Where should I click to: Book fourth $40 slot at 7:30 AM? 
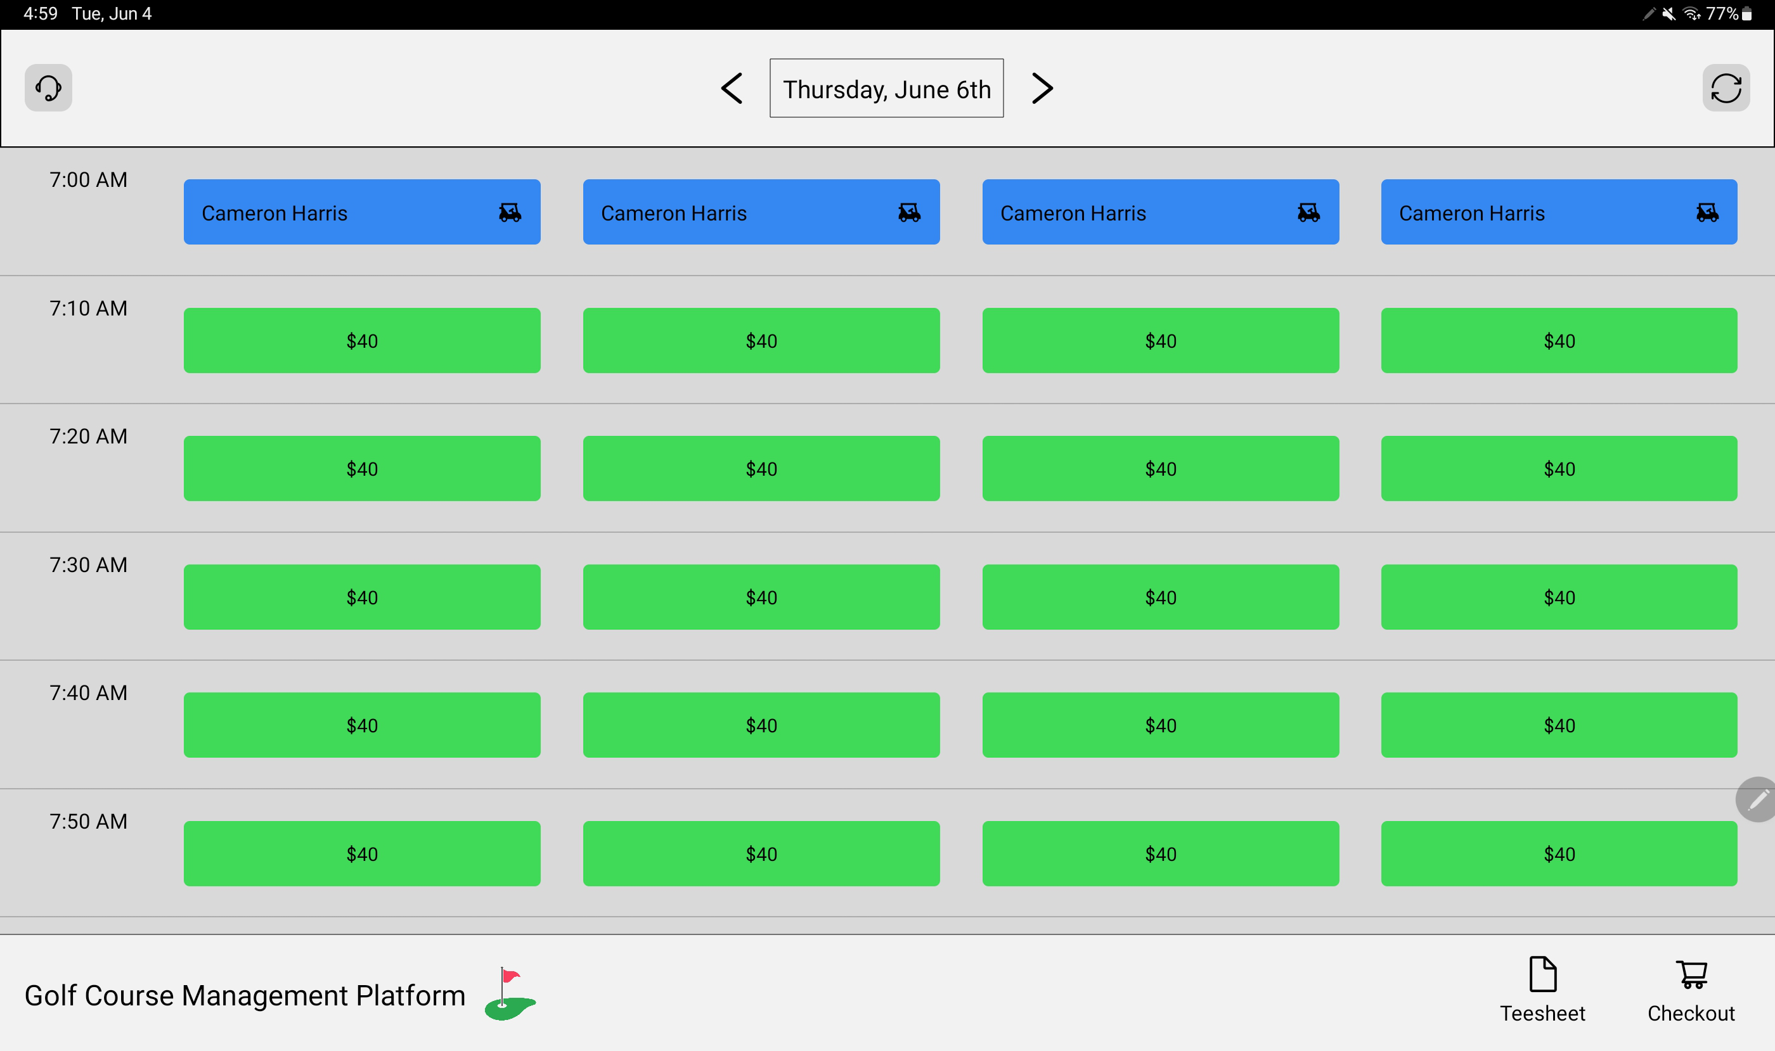[x=1559, y=597]
